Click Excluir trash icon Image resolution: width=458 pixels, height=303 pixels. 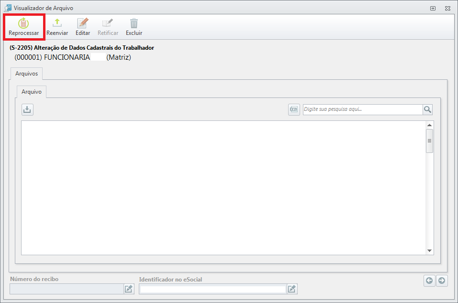click(x=134, y=27)
